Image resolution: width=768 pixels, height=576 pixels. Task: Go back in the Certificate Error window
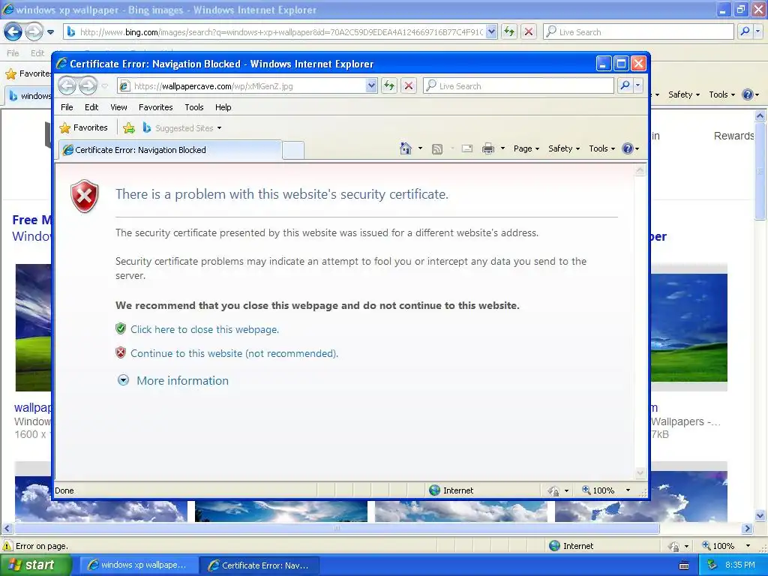(67, 85)
